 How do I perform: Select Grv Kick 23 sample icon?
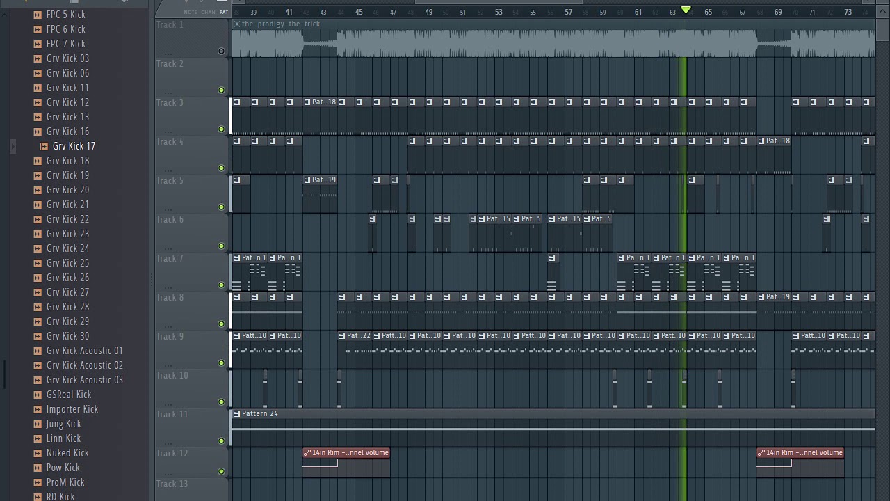pos(38,234)
